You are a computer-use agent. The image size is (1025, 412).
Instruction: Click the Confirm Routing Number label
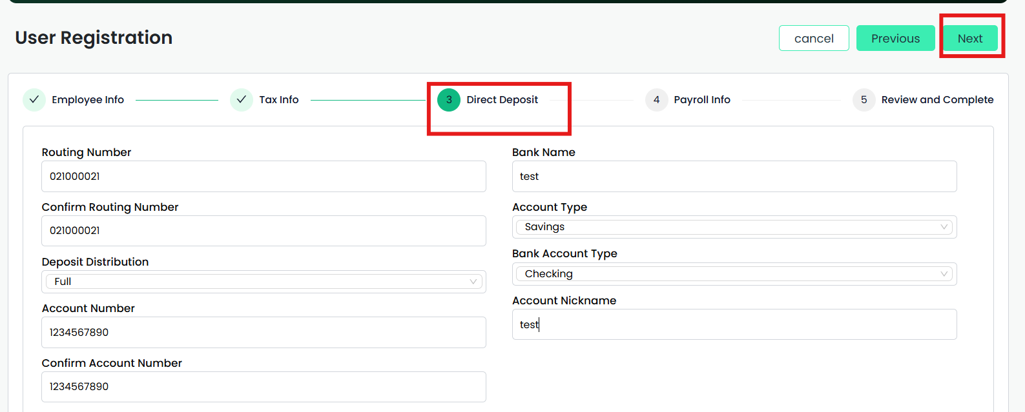110,207
